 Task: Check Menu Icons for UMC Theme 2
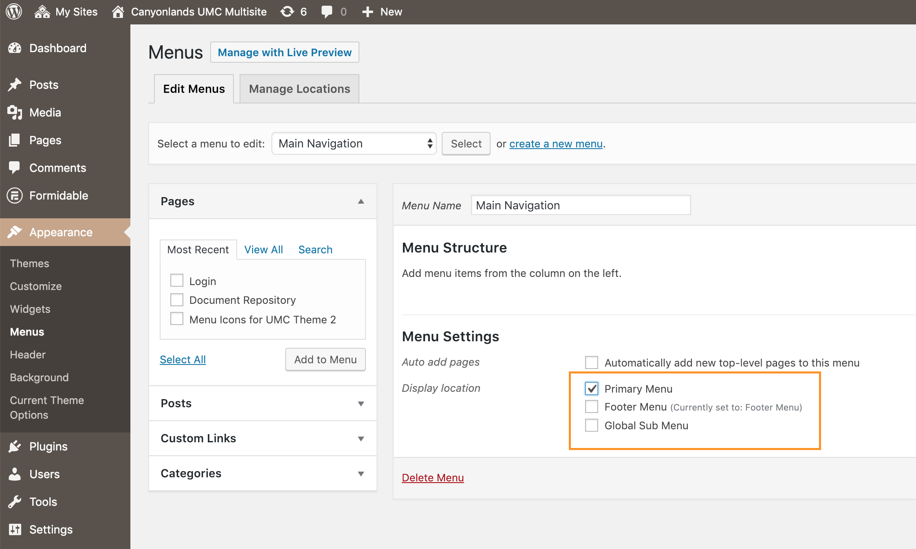(x=177, y=319)
